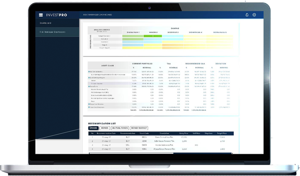This screenshot has width=300, height=176.
Task: Click Wijaya Karya (Persero) Tbk description
Action: tap(164, 149)
